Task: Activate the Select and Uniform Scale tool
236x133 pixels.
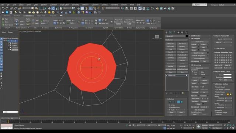Action: click(x=57, y=8)
